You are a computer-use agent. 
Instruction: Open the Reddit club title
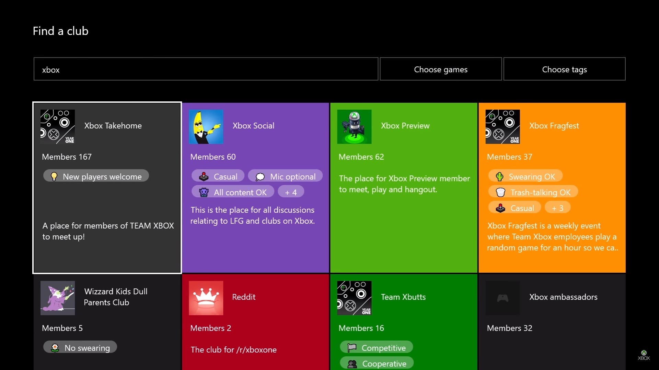[244, 297]
